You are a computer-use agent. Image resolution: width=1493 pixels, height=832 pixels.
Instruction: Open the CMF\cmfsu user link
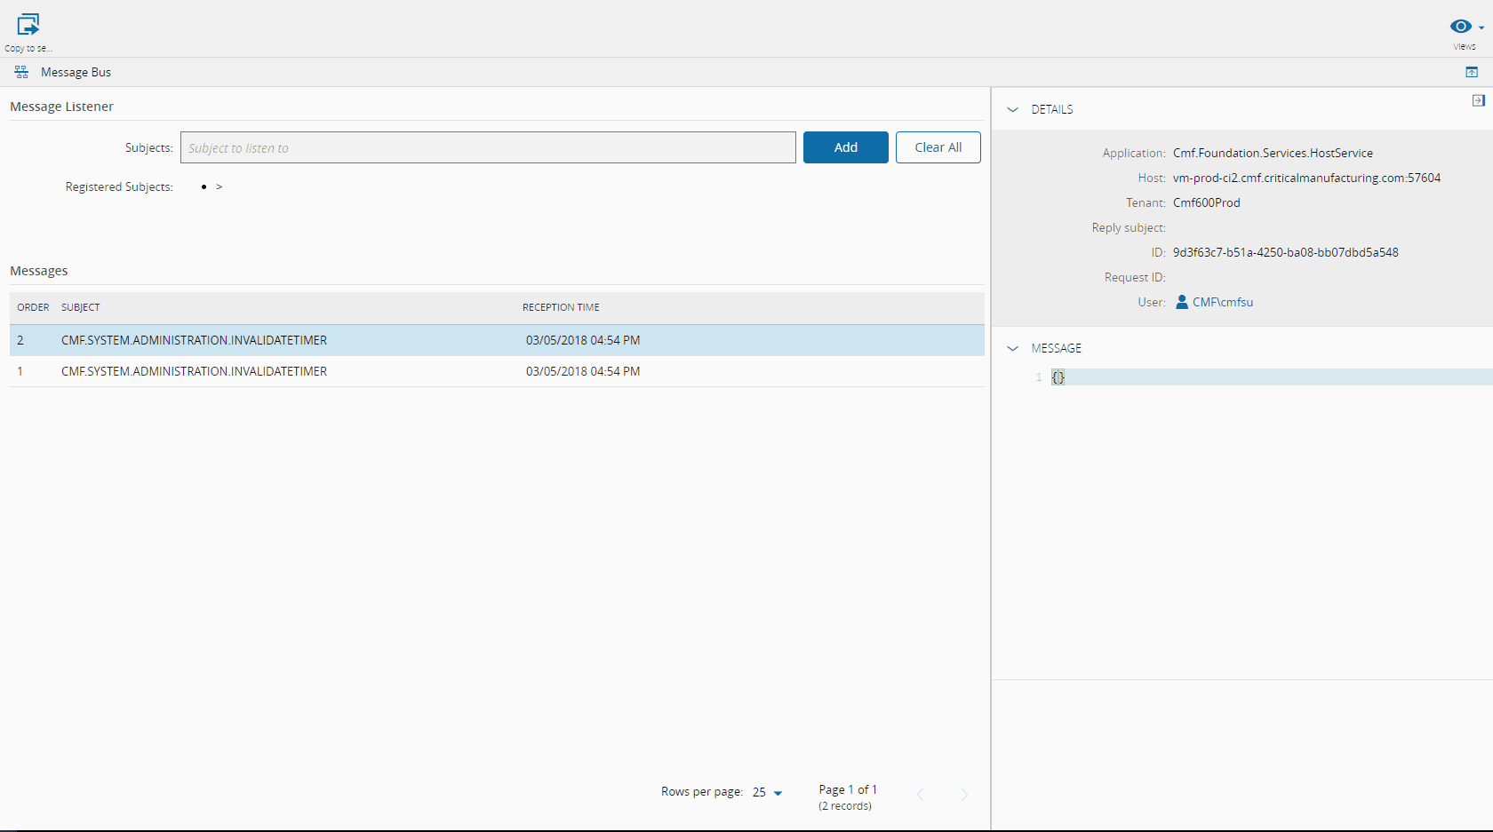(x=1222, y=302)
